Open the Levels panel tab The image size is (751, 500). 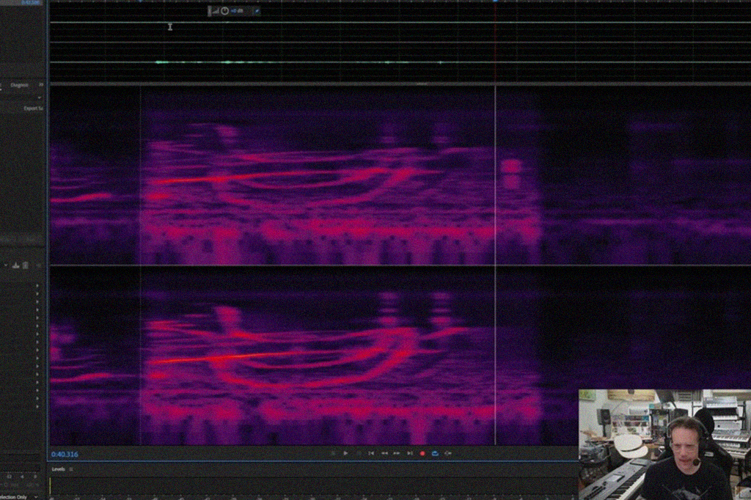pyautogui.click(x=59, y=469)
